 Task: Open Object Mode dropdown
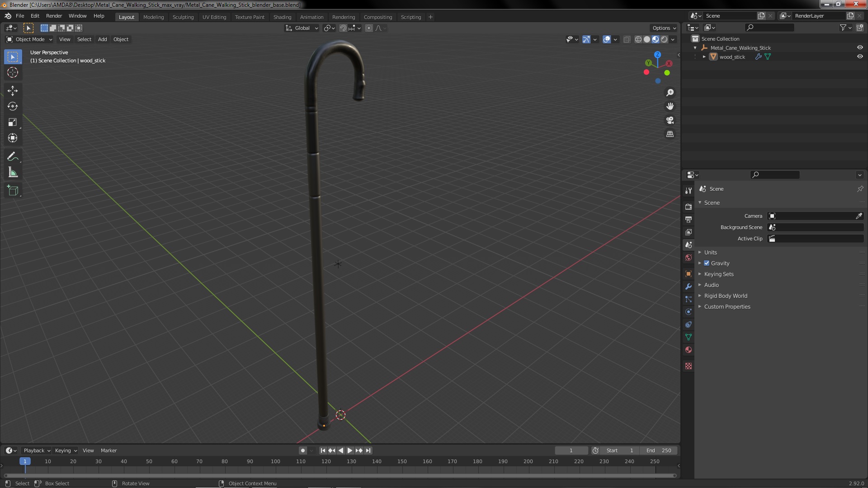coord(29,39)
